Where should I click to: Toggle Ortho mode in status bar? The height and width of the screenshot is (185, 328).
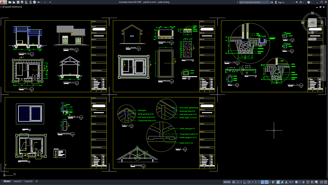(245, 182)
